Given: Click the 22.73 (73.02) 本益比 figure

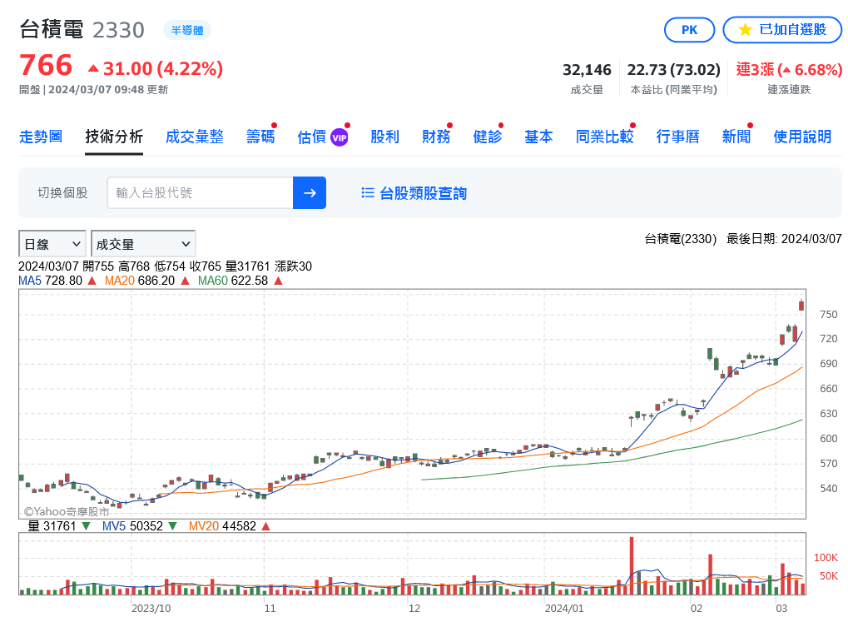Looking at the screenshot, I should tap(674, 70).
